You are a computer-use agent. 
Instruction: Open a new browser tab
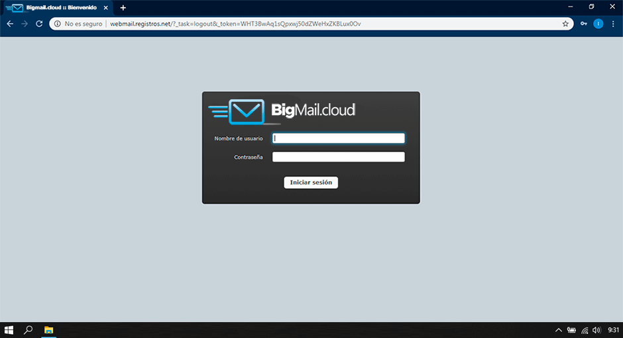(x=123, y=7)
